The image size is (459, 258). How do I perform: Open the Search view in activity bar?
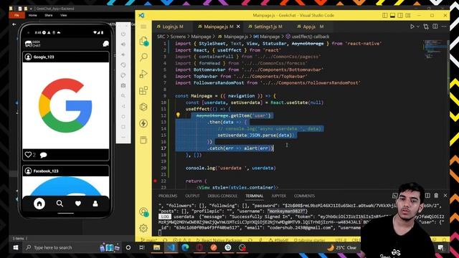[x=143, y=57]
